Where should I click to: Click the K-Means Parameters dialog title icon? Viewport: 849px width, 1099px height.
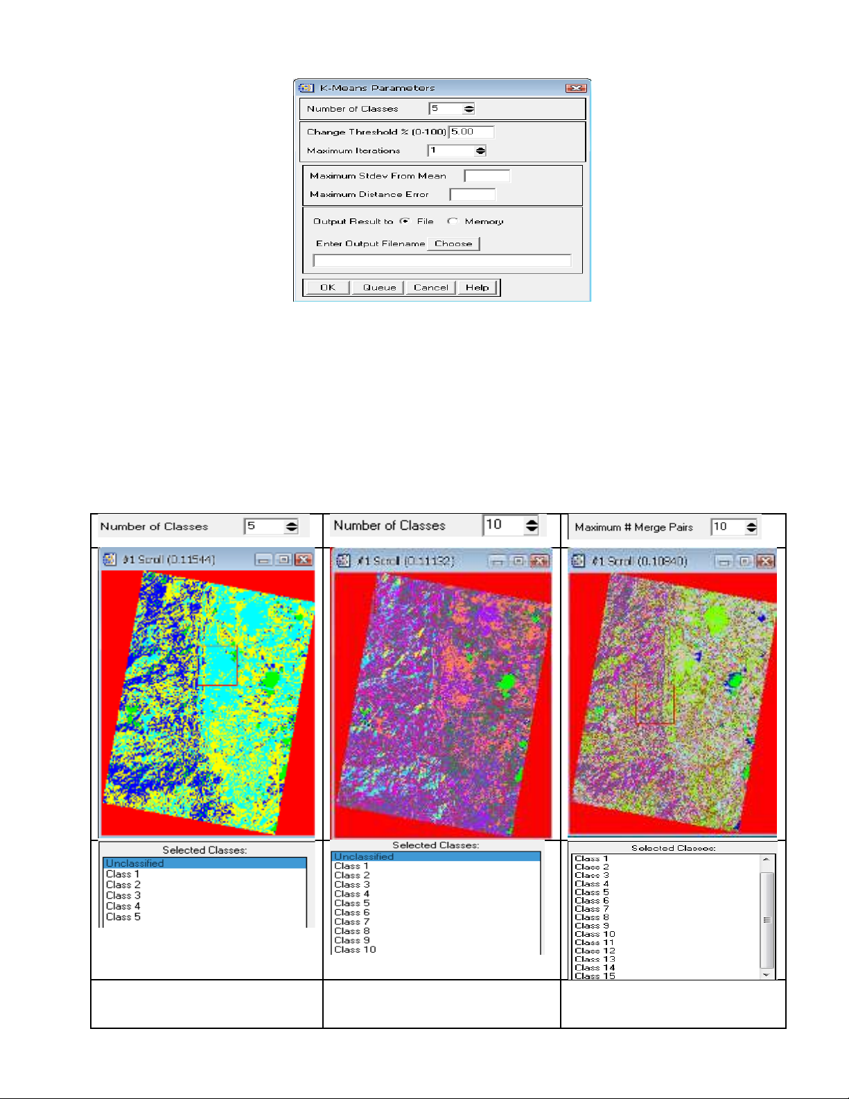306,88
